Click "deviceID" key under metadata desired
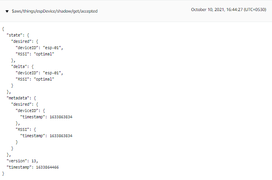272x180 pixels. tap(27, 111)
